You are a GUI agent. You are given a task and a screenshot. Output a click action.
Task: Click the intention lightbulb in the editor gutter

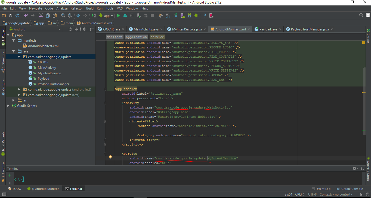tap(110, 157)
